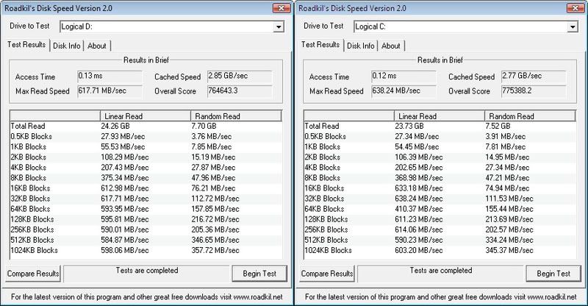588x306 pixels.
Task: Select 1024KB Blocks row in Logical D window
Action: coord(146,250)
